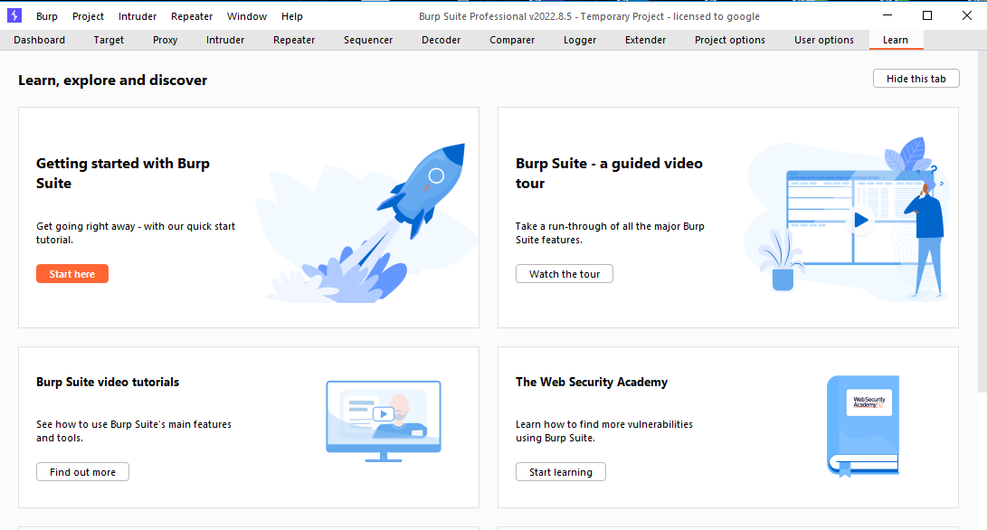
Task: Open the Help menu
Action: pyautogui.click(x=292, y=16)
